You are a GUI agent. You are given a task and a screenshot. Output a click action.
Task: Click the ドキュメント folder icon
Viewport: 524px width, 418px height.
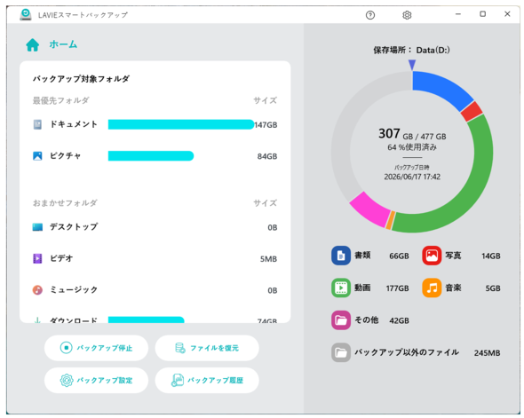(37, 124)
